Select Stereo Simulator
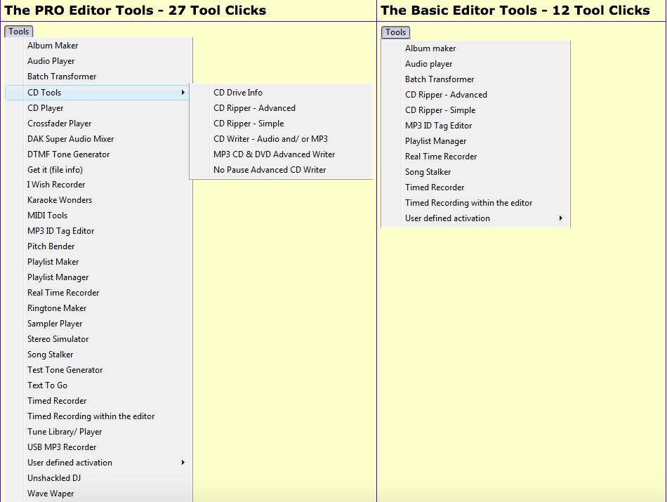This screenshot has width=667, height=502. click(58, 339)
